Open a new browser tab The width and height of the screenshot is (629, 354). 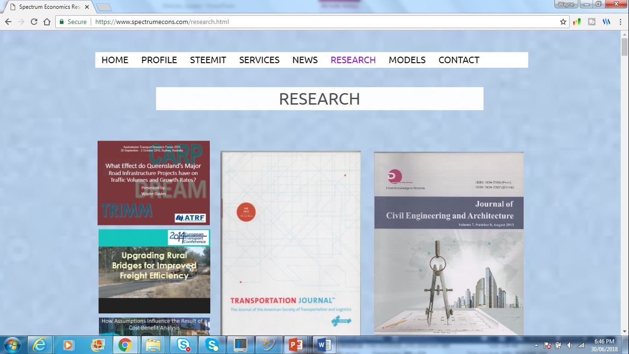pos(104,7)
